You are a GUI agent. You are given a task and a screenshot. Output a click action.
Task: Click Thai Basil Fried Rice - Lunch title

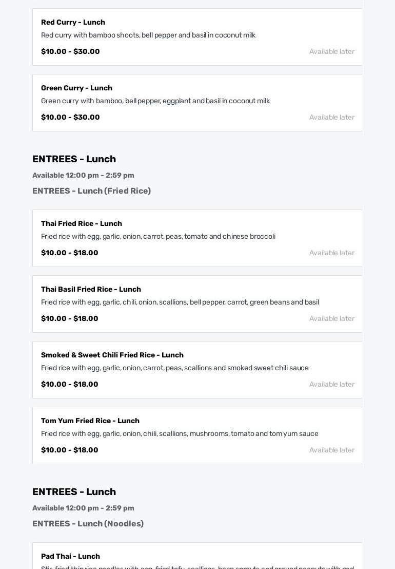pyautogui.click(x=91, y=289)
